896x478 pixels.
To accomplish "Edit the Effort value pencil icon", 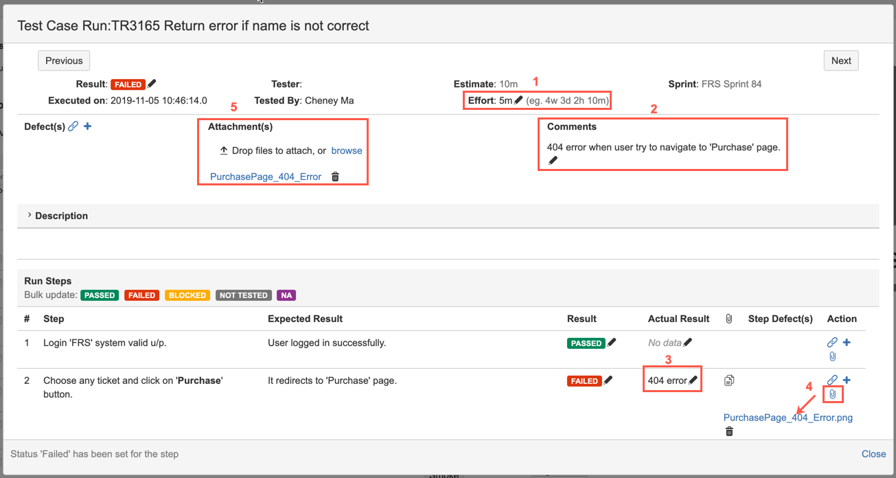I will 518,100.
